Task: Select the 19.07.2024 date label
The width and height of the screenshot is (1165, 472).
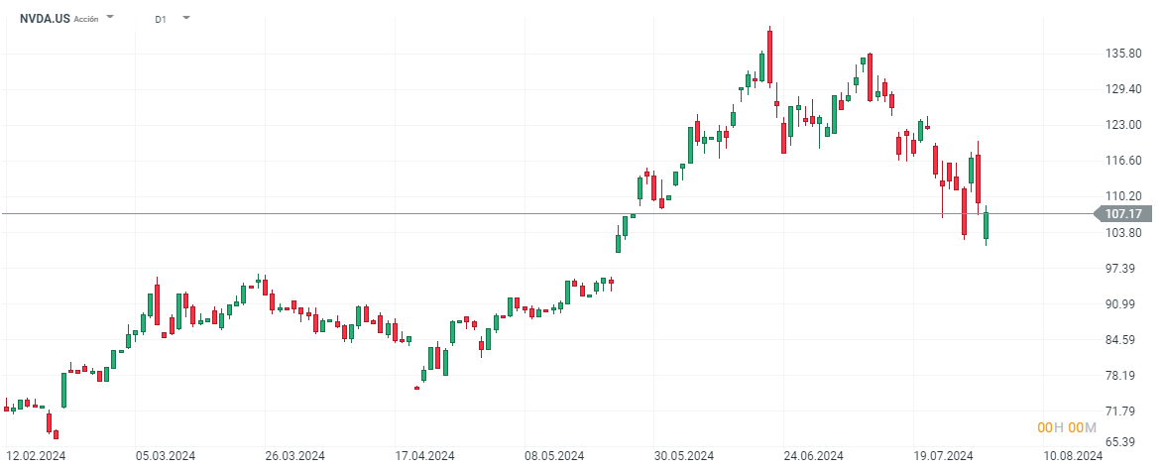Action: (x=942, y=456)
